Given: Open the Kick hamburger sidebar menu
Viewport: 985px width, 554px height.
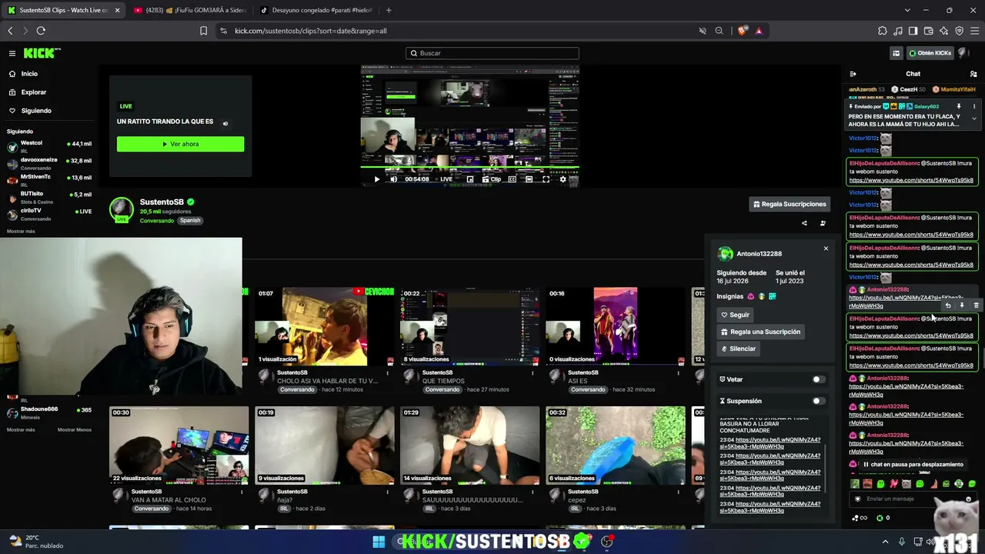Looking at the screenshot, I should 12,53.
